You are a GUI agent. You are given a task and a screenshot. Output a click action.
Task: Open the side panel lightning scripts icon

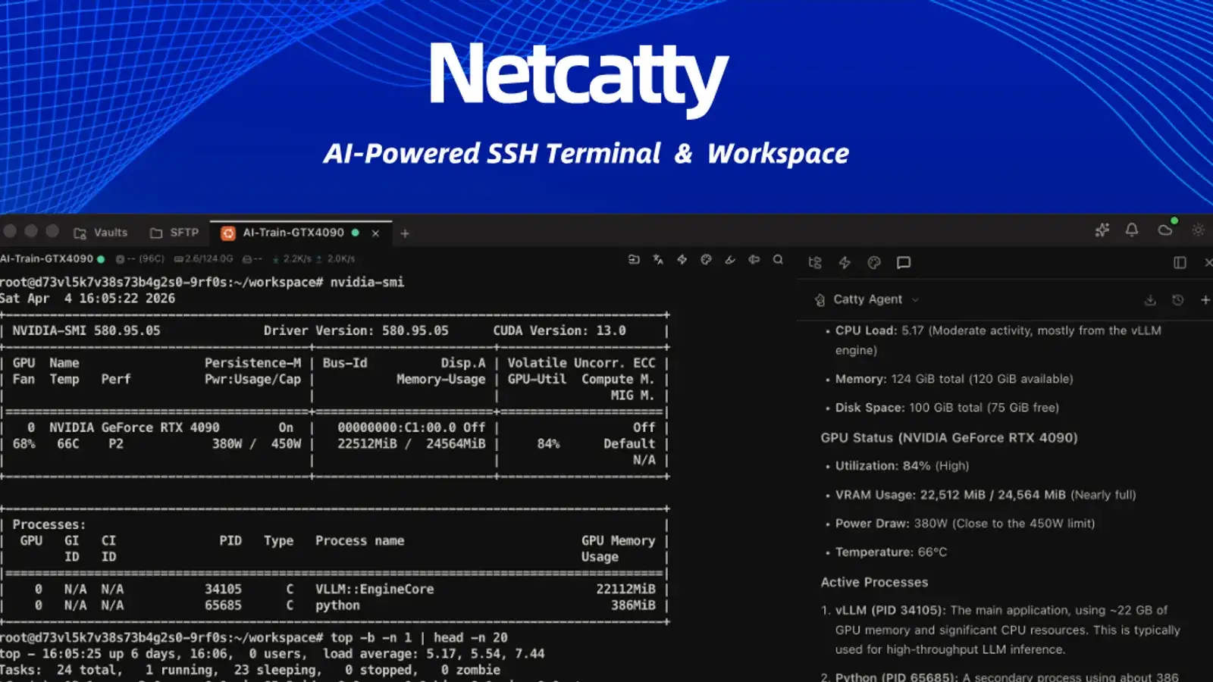(845, 263)
